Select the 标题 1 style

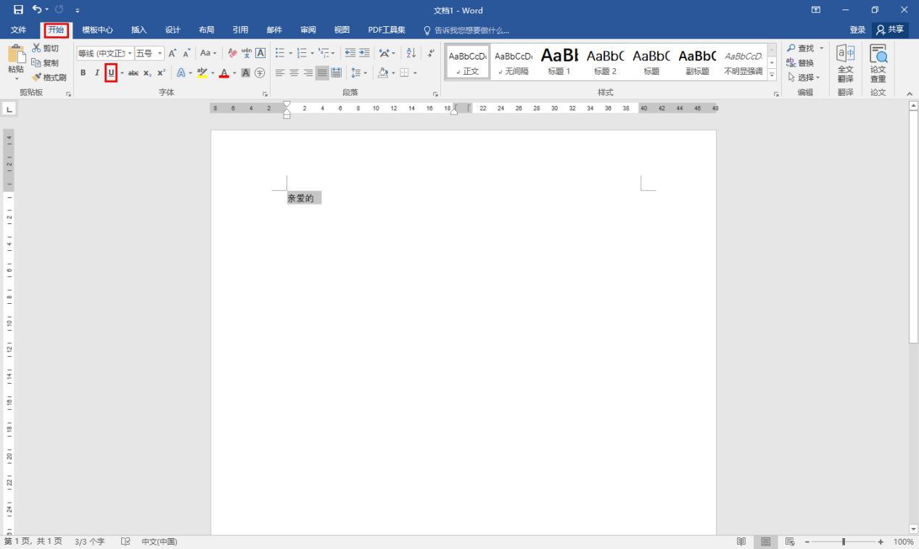(x=559, y=62)
